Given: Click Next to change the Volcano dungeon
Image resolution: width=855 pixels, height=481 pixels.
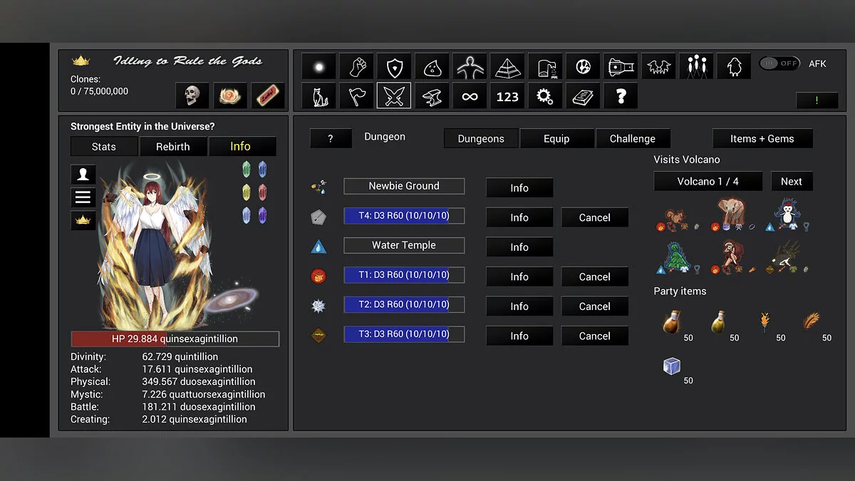Looking at the screenshot, I should tap(792, 181).
